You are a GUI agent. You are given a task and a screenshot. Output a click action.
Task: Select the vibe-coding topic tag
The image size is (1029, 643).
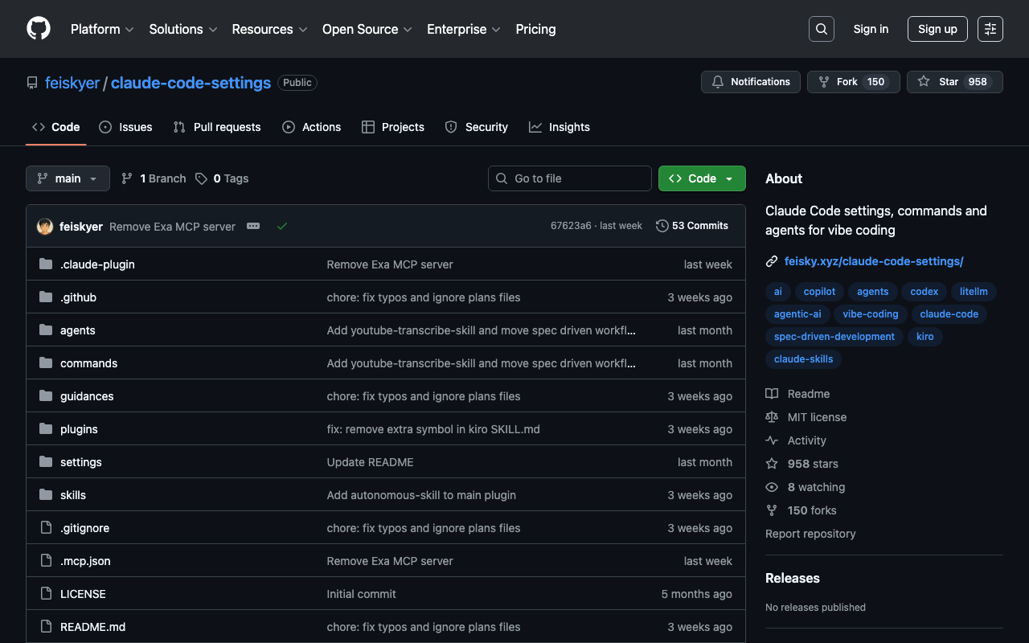[x=870, y=314]
